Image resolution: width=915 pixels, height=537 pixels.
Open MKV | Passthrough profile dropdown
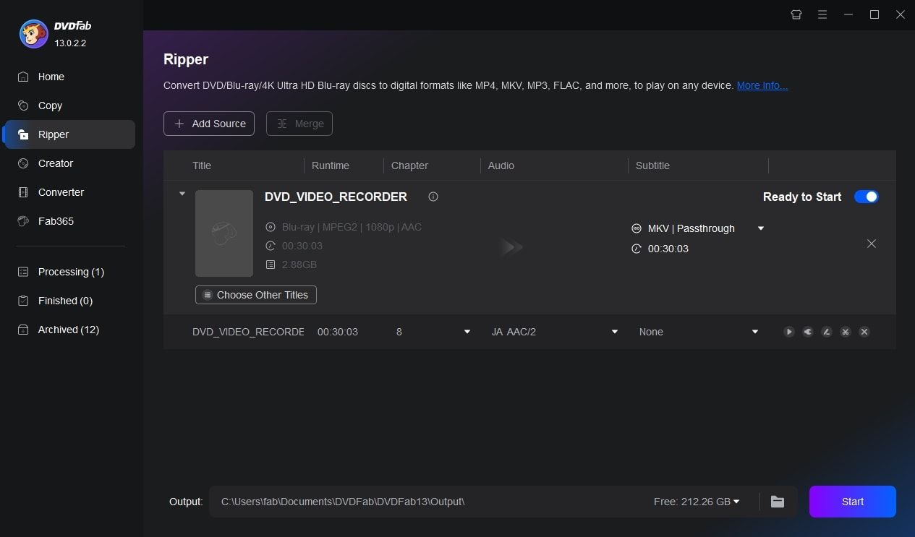click(x=760, y=228)
